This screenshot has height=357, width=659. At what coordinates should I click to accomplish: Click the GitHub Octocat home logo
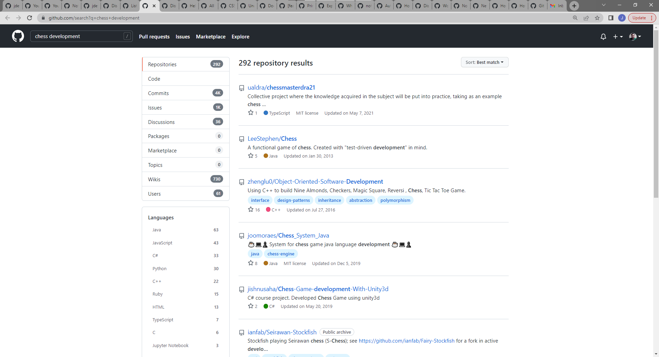tap(18, 36)
